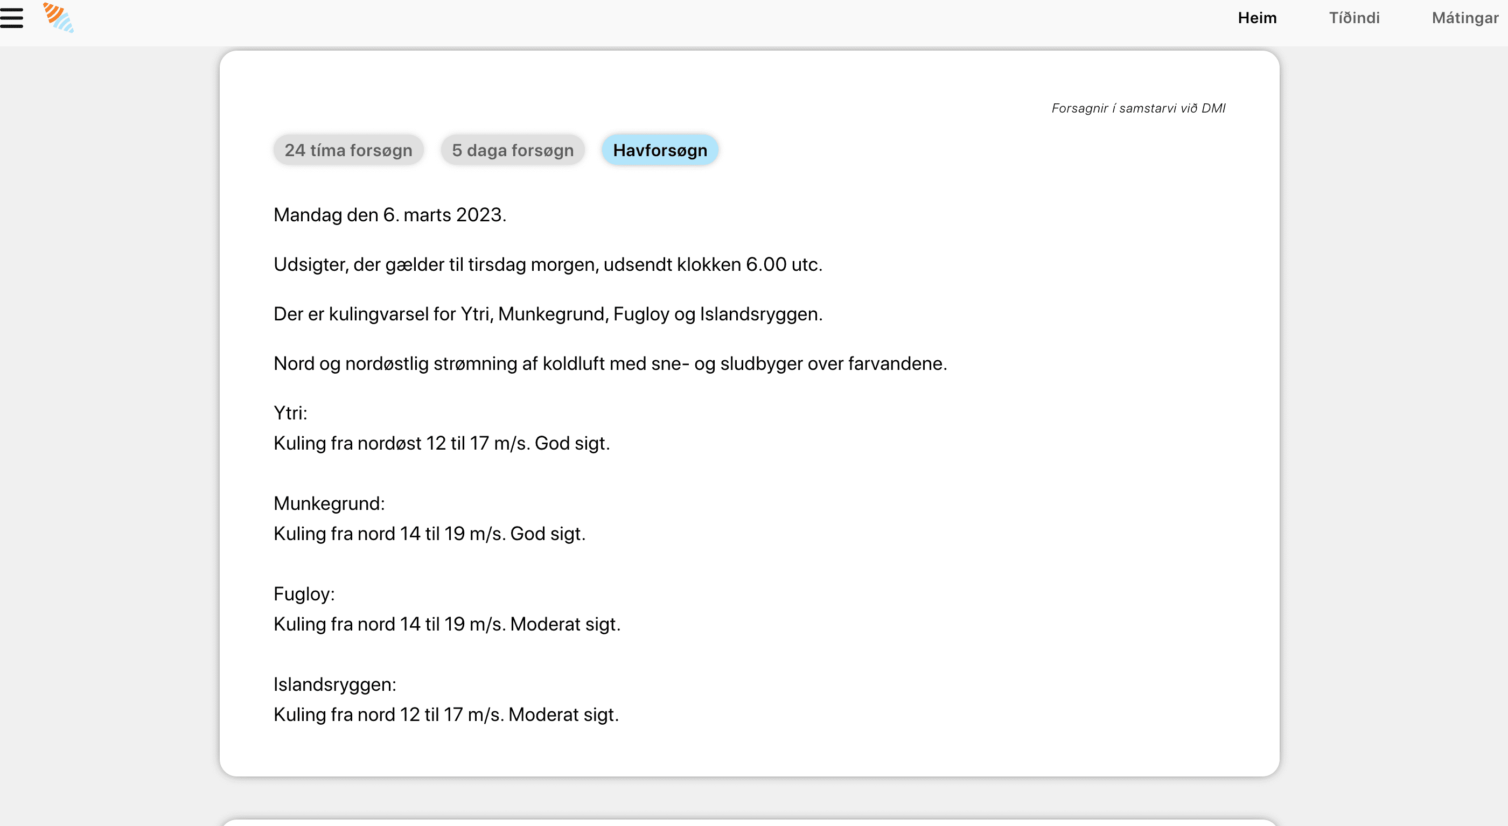Open the Tíðindi nav item
Image resolution: width=1508 pixels, height=826 pixels.
pos(1354,18)
